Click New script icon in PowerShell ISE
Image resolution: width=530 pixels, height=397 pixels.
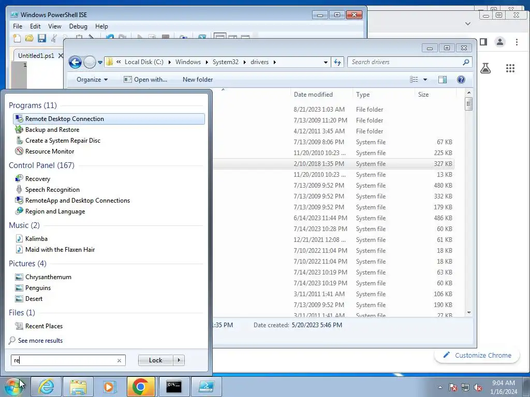pyautogui.click(x=17, y=38)
